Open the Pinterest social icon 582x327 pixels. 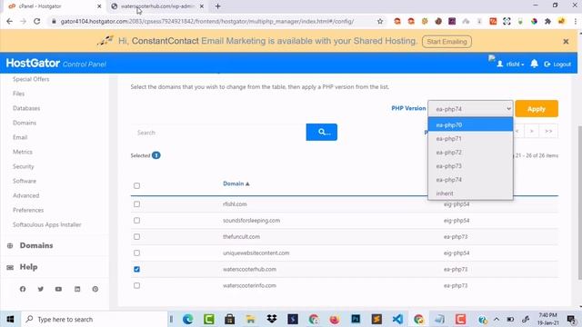(95, 289)
